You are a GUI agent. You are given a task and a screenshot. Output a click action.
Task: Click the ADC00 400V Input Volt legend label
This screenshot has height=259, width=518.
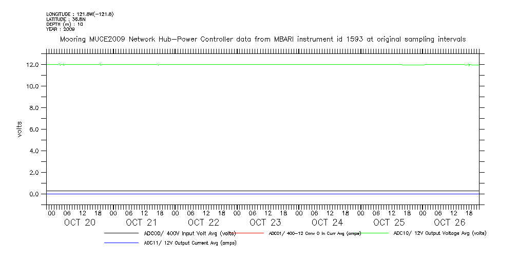(x=189, y=233)
